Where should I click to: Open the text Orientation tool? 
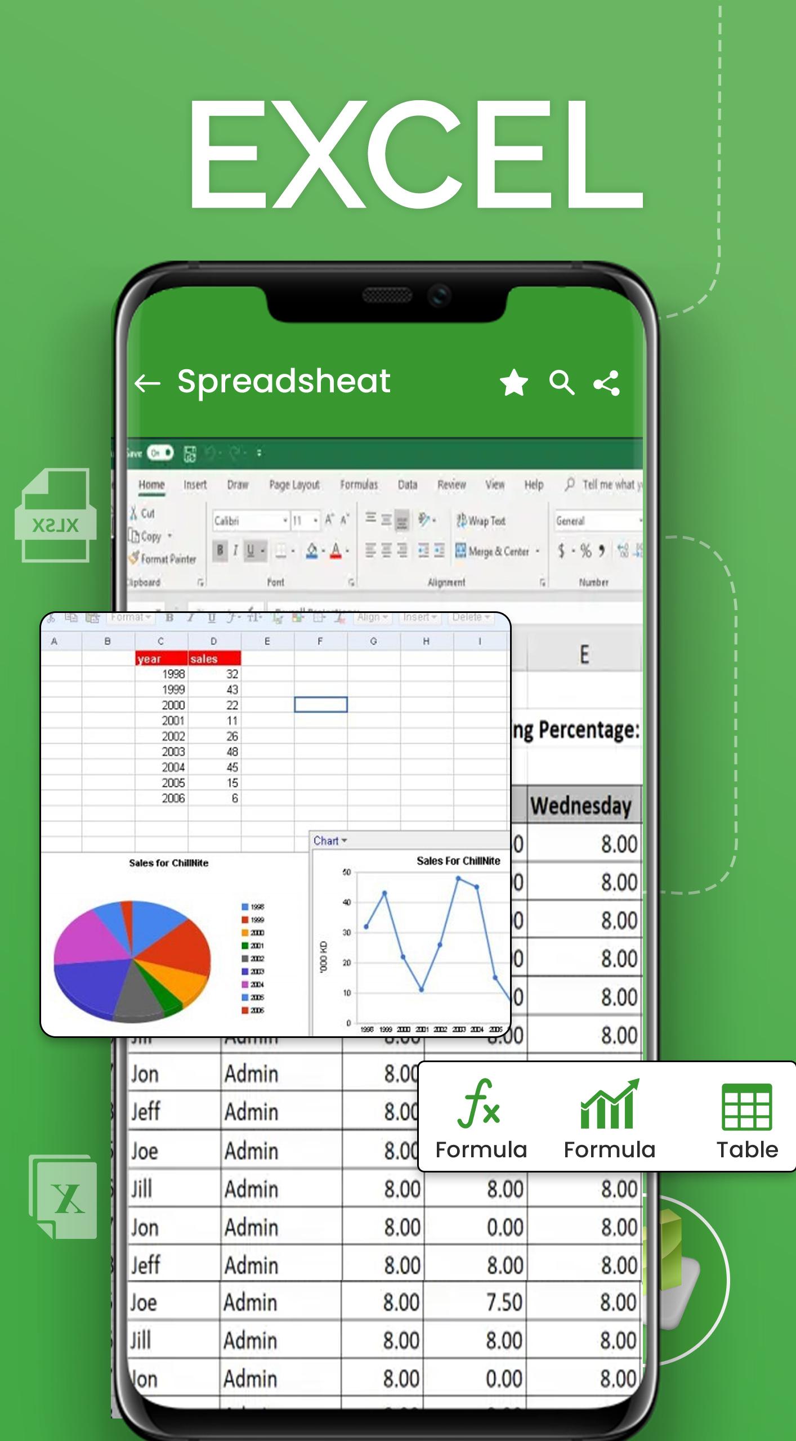pyautogui.click(x=427, y=519)
